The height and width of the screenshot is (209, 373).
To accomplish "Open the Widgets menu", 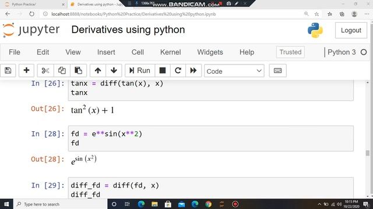I will pyautogui.click(x=210, y=52).
